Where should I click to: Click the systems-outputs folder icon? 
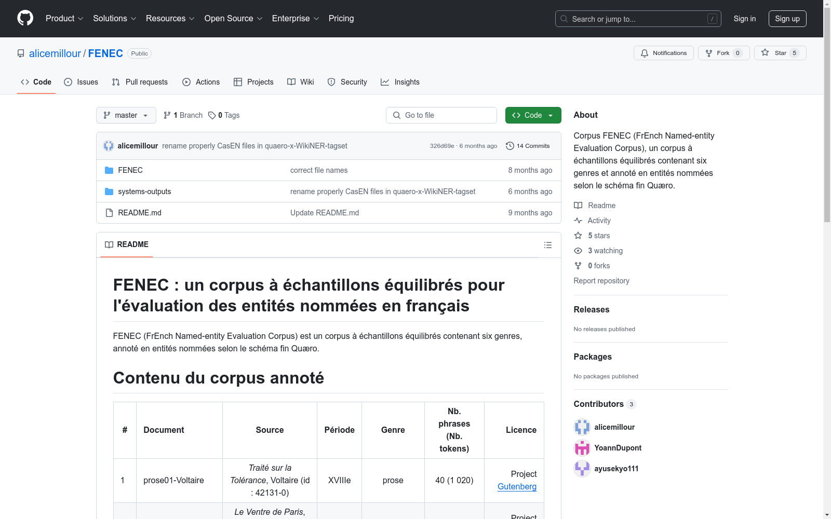pyautogui.click(x=109, y=192)
